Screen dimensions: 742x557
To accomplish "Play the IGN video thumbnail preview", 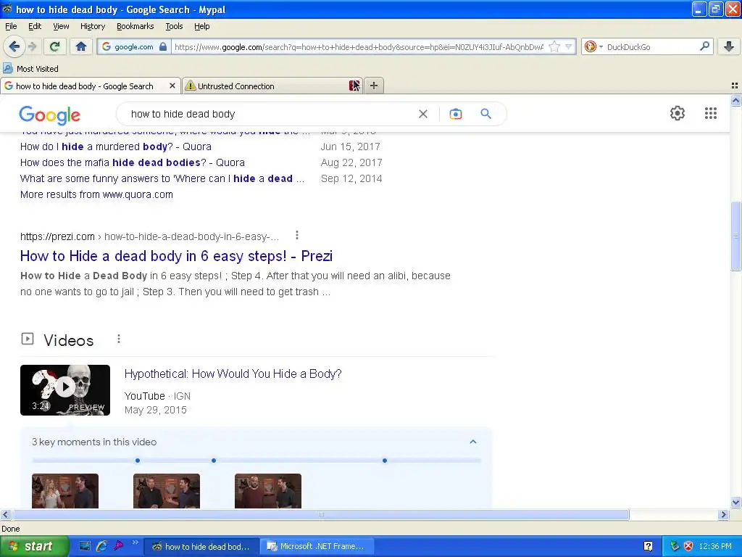I will pyautogui.click(x=64, y=389).
